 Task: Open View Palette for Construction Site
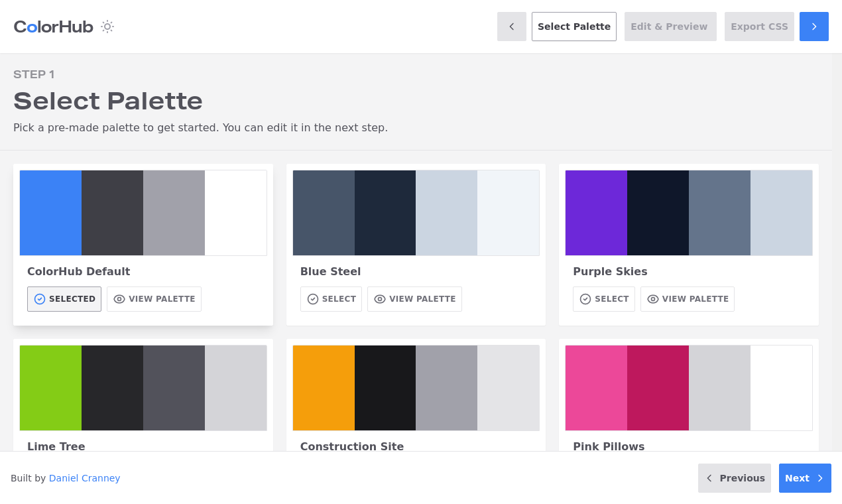point(414,473)
